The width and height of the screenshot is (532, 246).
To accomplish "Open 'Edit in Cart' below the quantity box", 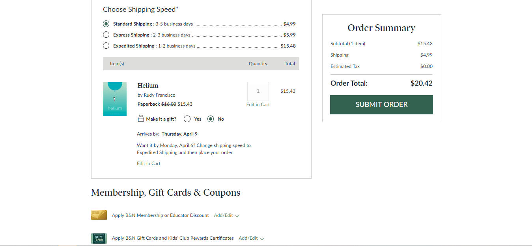I will (x=258, y=104).
